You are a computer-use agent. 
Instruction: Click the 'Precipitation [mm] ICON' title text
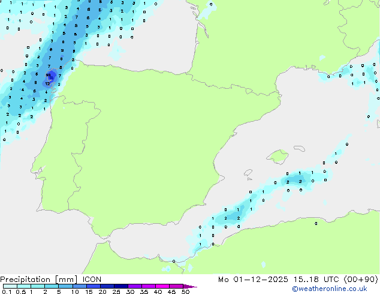[51, 280]
